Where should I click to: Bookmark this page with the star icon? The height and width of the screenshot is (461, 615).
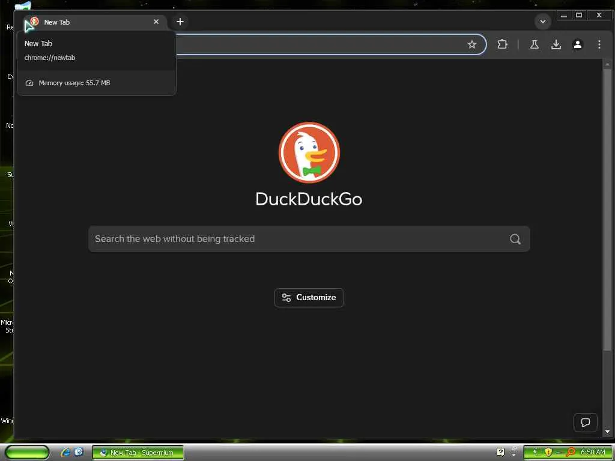point(472,44)
